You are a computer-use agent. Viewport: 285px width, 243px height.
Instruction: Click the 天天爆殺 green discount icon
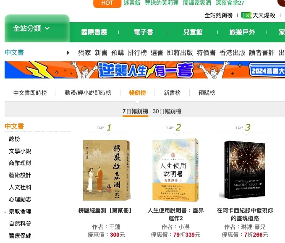pos(246,15)
